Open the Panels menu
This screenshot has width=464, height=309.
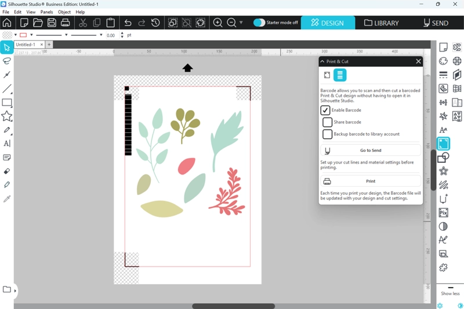click(46, 12)
